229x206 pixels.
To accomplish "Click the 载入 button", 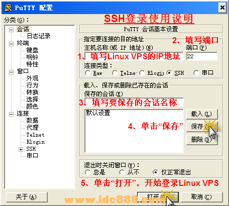I will (202, 114).
